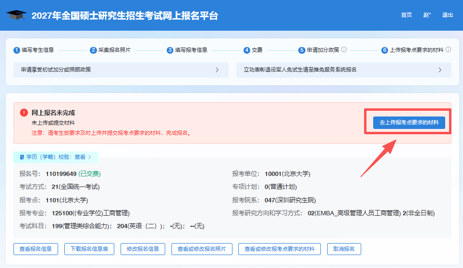Expand the 申请享受初试加分或照顾政策 chevron
Screen dimensions: 463x268
tap(217, 70)
